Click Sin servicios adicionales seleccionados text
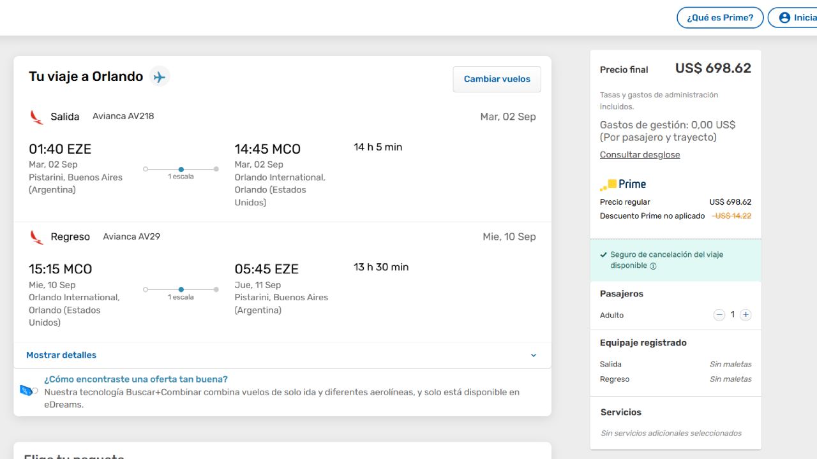Screen dimensions: 817x459 tap(671, 433)
